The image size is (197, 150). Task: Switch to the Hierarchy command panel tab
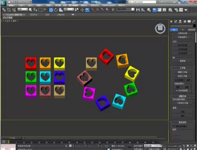pos(180,22)
